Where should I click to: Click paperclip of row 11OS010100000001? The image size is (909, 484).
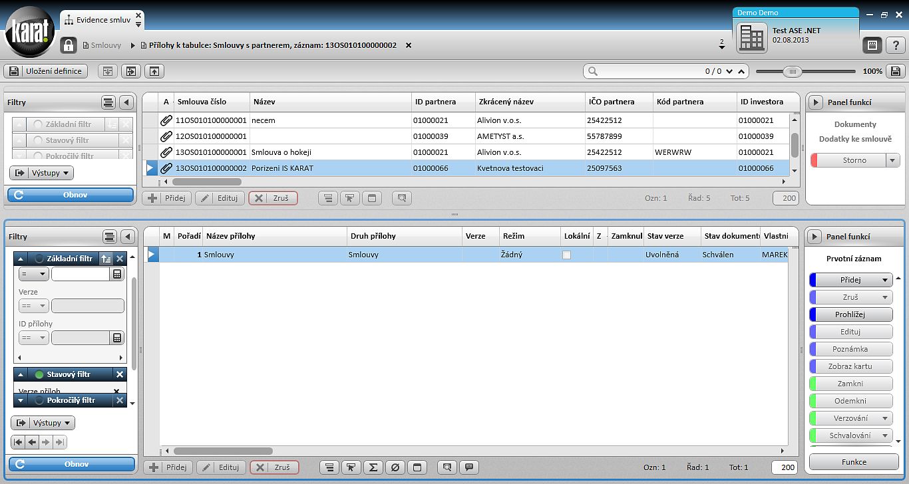(166, 120)
